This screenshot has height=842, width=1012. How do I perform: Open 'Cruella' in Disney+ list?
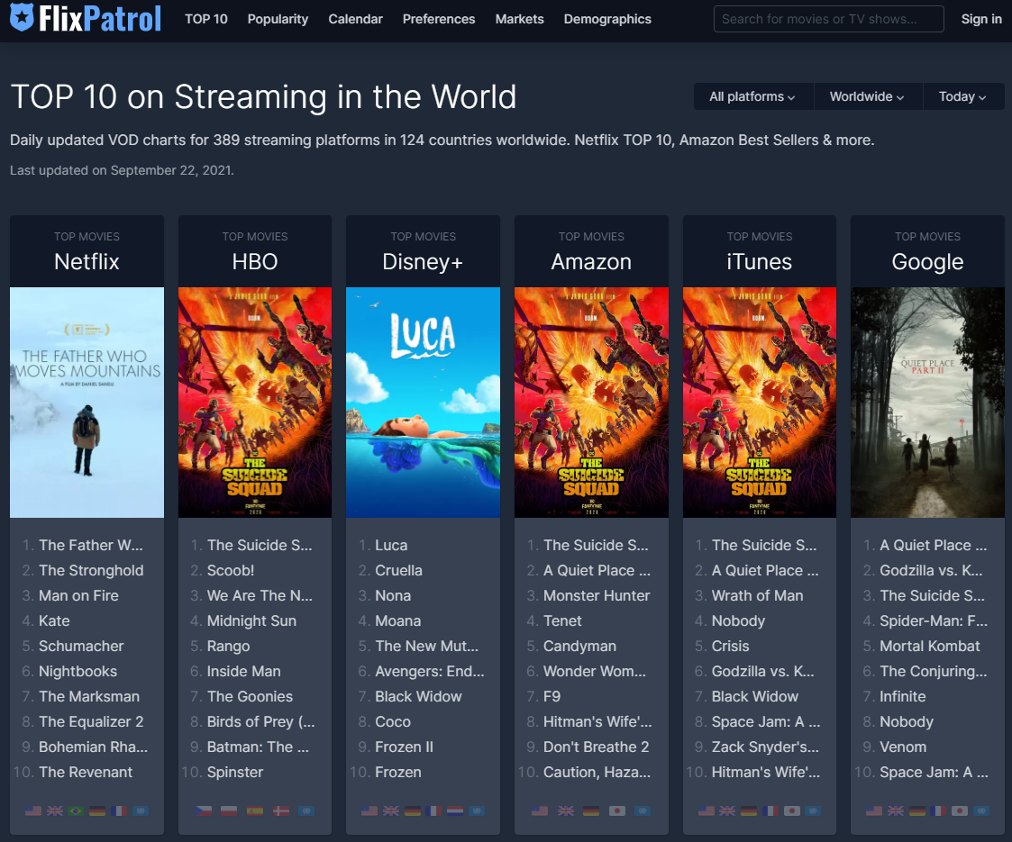coord(399,571)
